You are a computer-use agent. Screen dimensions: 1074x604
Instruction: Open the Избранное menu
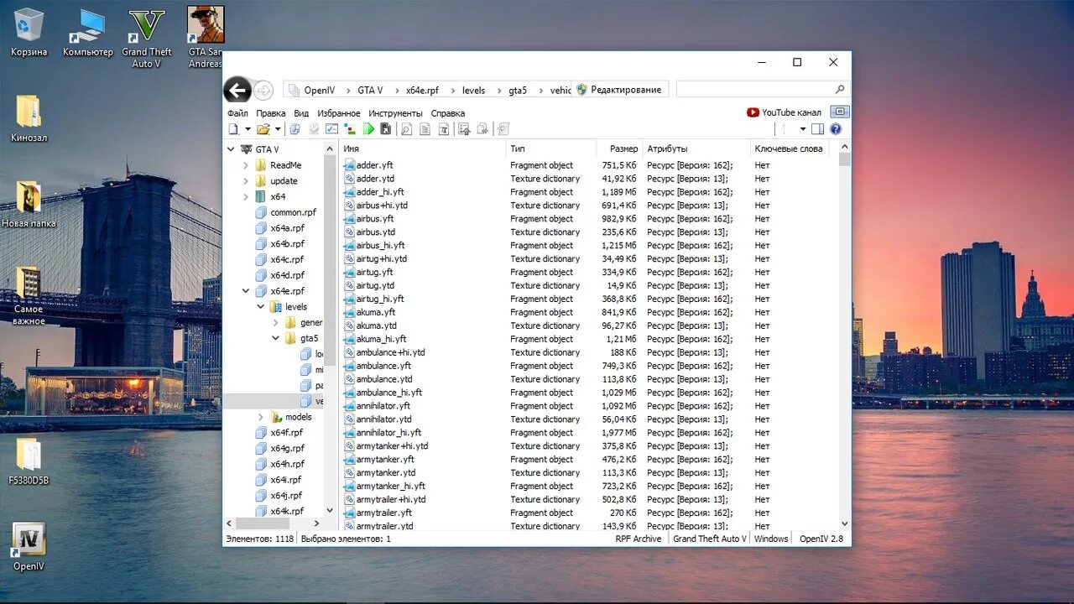pyautogui.click(x=339, y=113)
